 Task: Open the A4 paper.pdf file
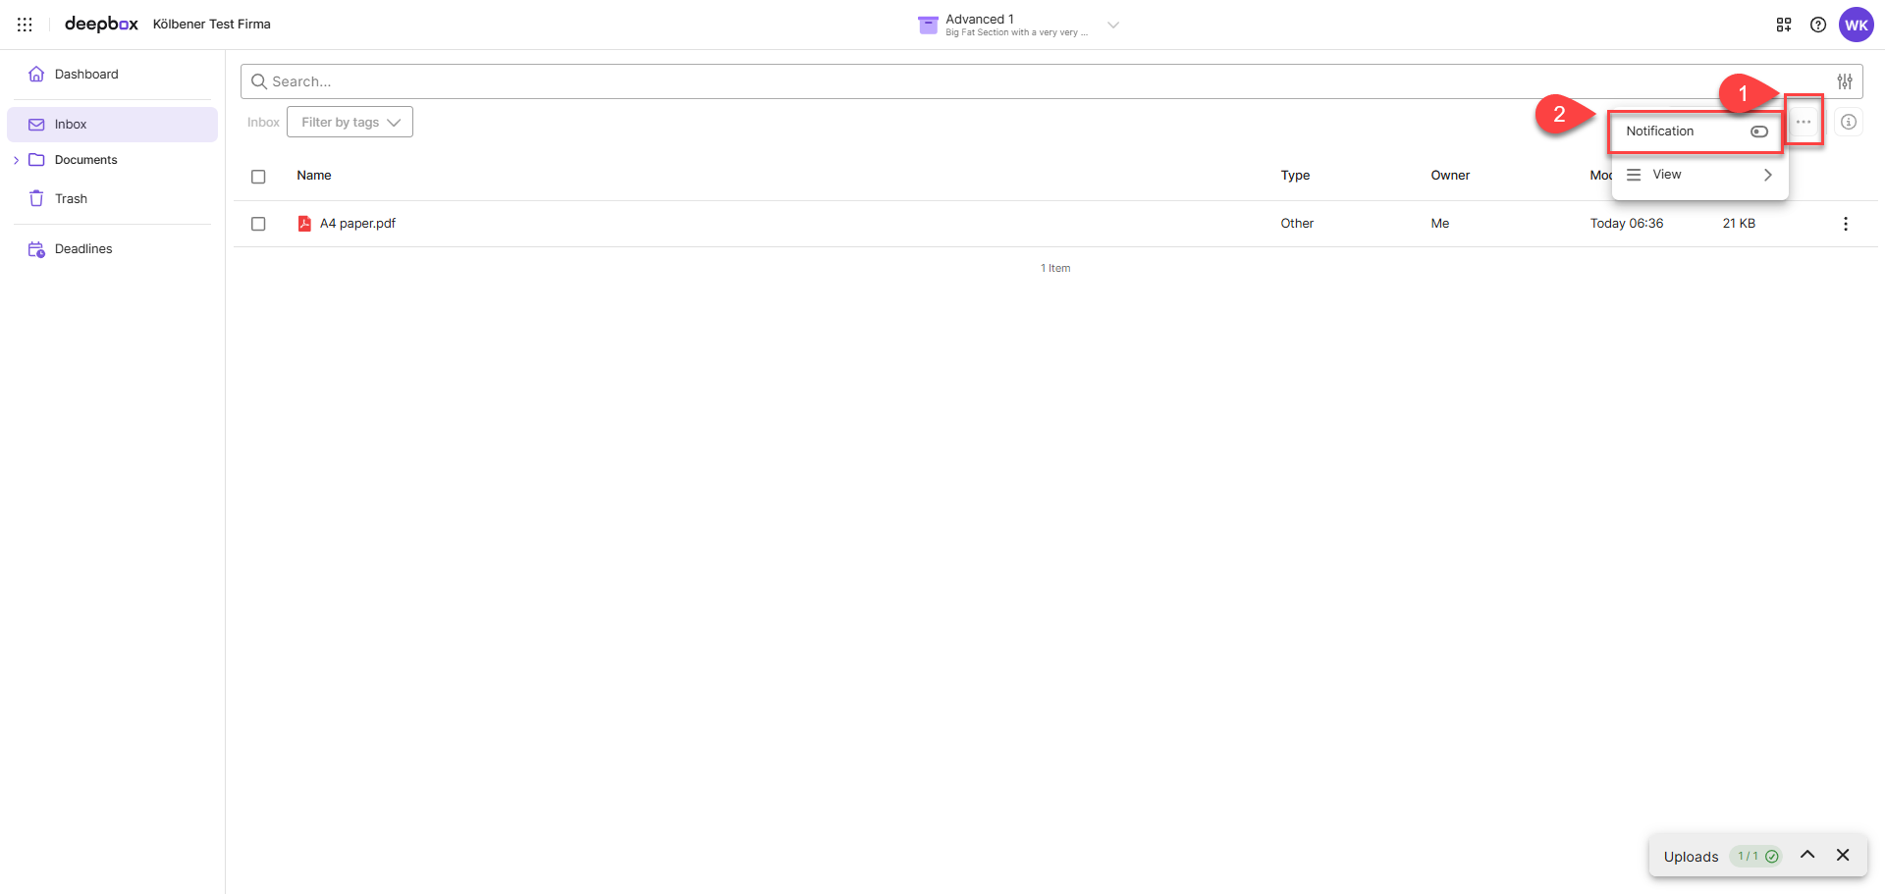[x=357, y=224]
